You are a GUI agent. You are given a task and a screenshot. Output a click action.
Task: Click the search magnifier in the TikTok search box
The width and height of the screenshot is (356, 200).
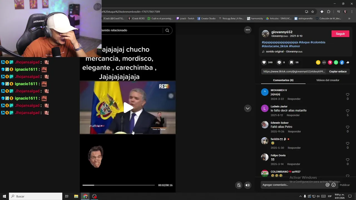(167, 30)
